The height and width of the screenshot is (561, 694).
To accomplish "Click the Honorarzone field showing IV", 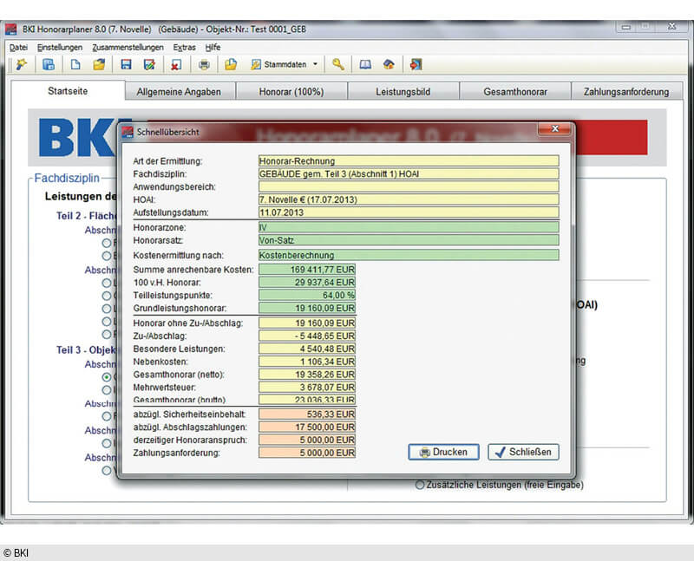I will [409, 227].
